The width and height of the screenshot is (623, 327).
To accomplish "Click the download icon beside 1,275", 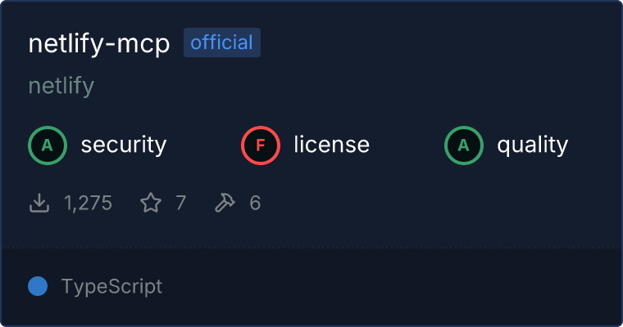I will (39, 203).
